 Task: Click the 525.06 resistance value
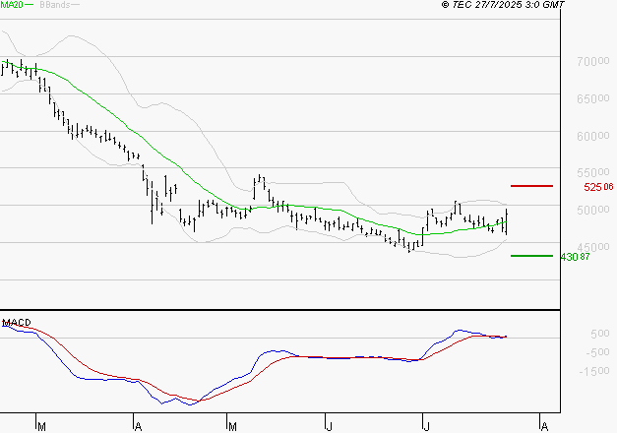597,186
